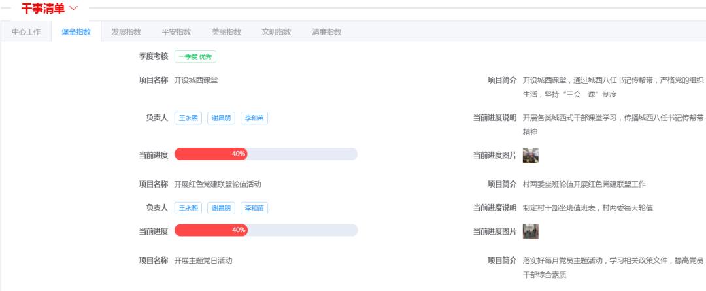Click progress note starting 开展各类城西式干部课堂学习
This screenshot has width=706, height=291.
tap(613, 125)
